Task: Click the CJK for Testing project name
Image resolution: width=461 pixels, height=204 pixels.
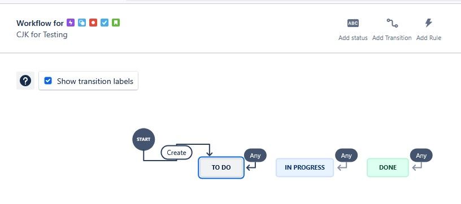Action: click(x=42, y=34)
